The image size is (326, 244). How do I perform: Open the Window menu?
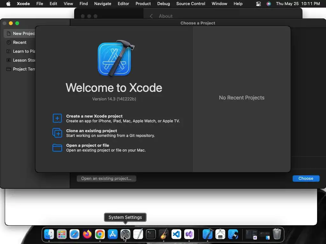[219, 3]
